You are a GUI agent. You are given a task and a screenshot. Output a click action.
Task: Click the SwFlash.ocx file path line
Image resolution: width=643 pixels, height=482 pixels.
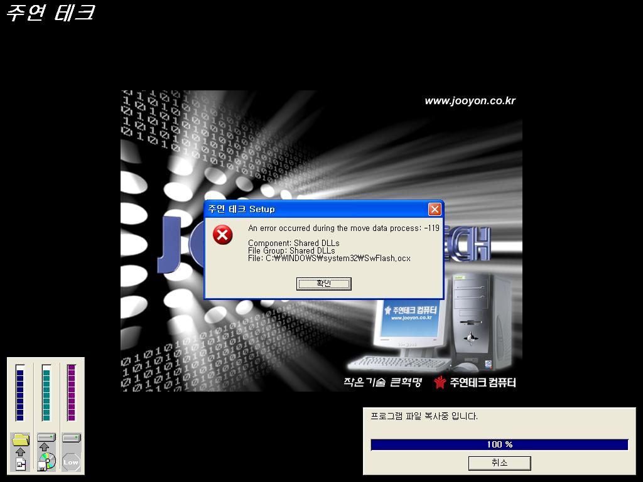(x=329, y=258)
